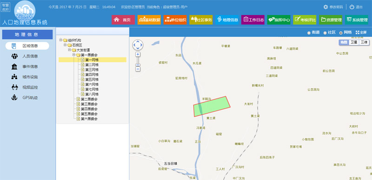Viewport: 372px width, 180px height.
Task: Open 城市设施 icon in sidebar
Action: click(x=14, y=77)
